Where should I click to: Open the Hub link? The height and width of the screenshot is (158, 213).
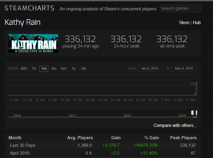point(197,23)
